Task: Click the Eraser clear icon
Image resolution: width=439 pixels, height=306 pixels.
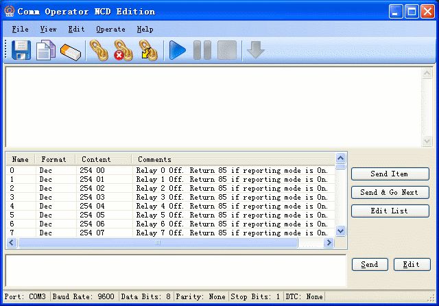Action: point(71,52)
